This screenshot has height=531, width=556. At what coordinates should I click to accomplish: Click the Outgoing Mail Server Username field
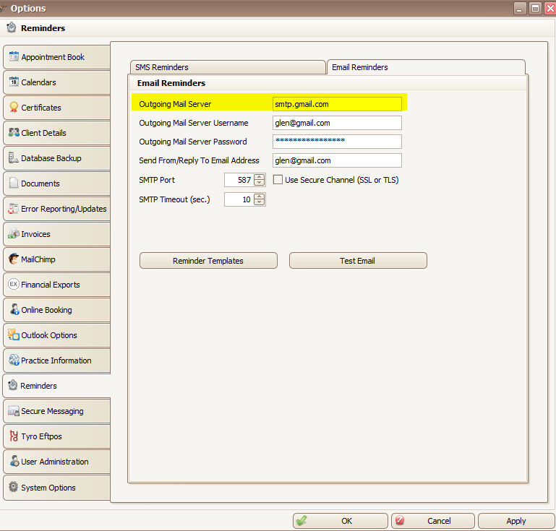pyautogui.click(x=337, y=123)
